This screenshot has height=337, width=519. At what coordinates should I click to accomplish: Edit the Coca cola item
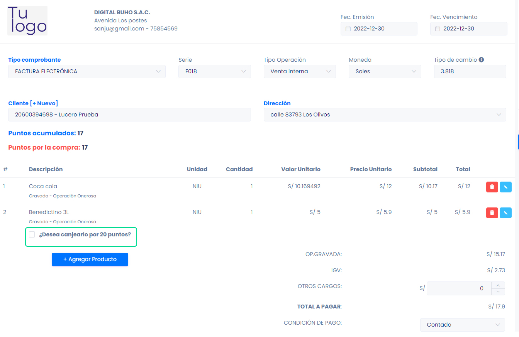point(505,187)
